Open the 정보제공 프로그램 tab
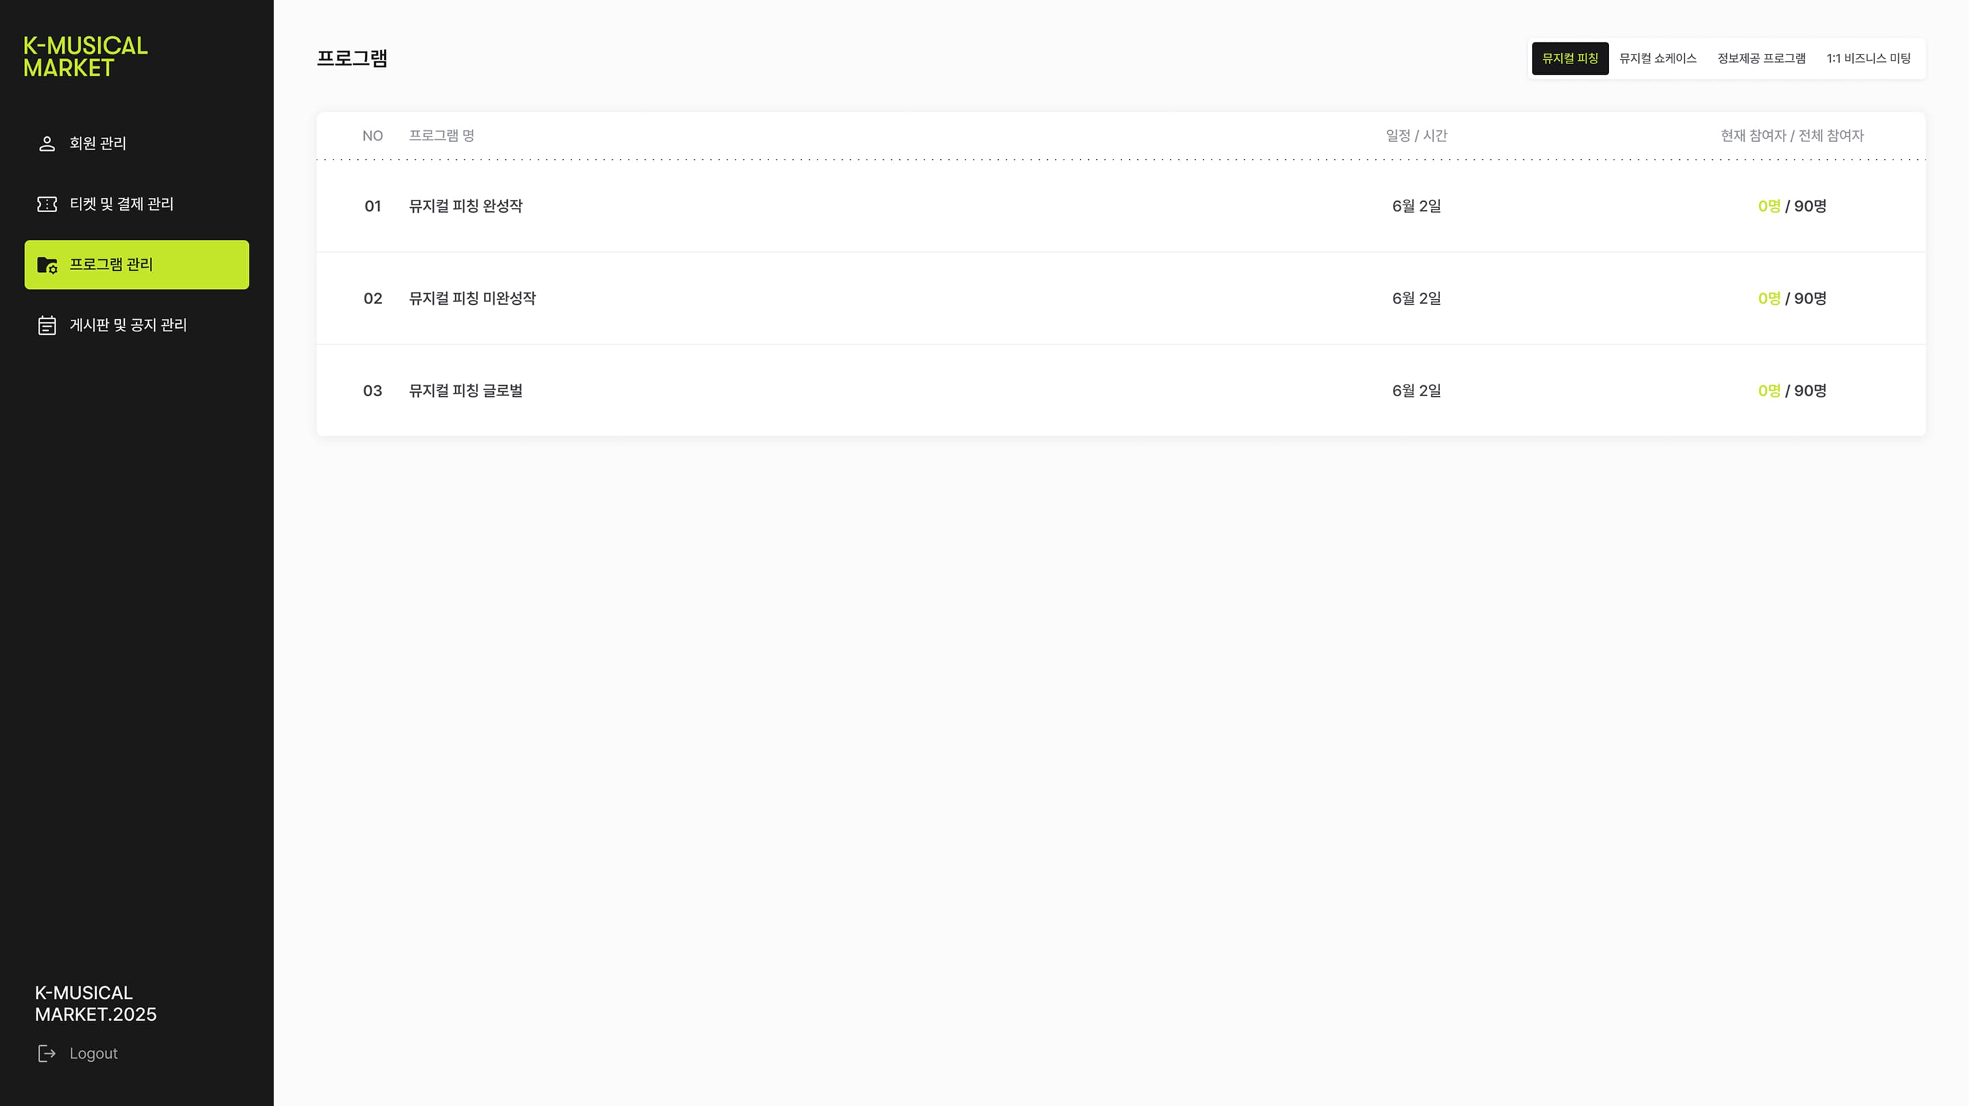The image size is (1969, 1106). pyautogui.click(x=1761, y=59)
